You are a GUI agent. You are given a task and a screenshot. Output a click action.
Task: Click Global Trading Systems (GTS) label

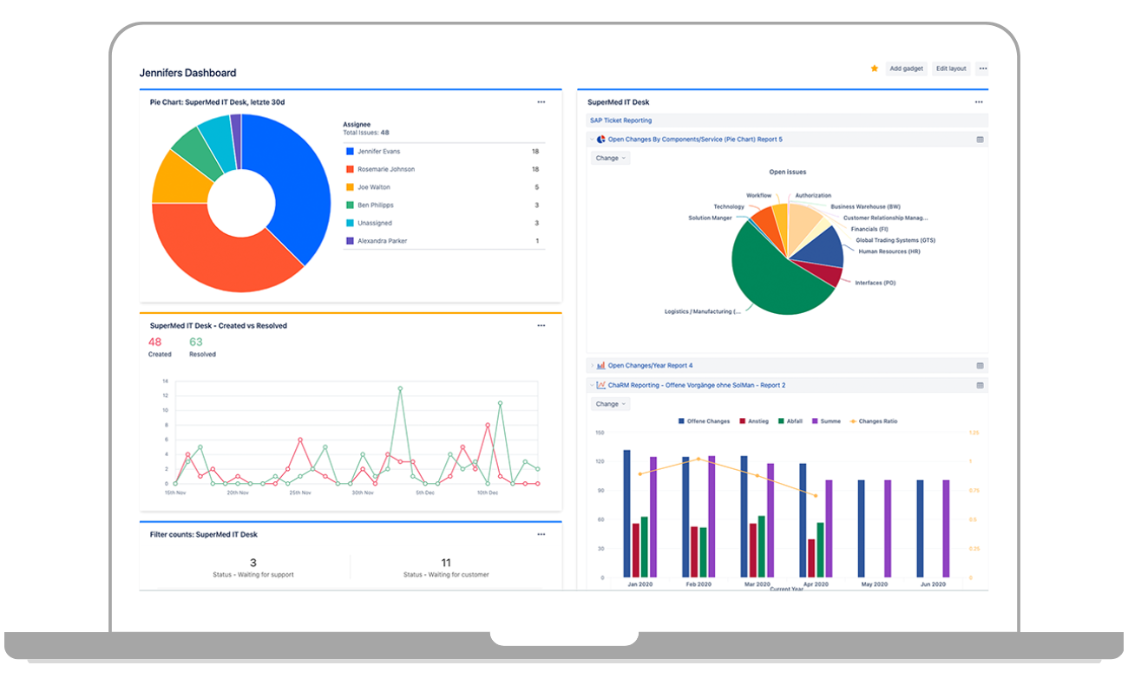pyautogui.click(x=895, y=240)
